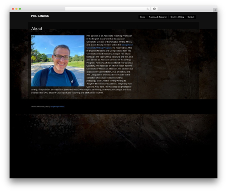227x192 pixels.
Task: Click the browser address bar field
Action: tap(107, 9)
